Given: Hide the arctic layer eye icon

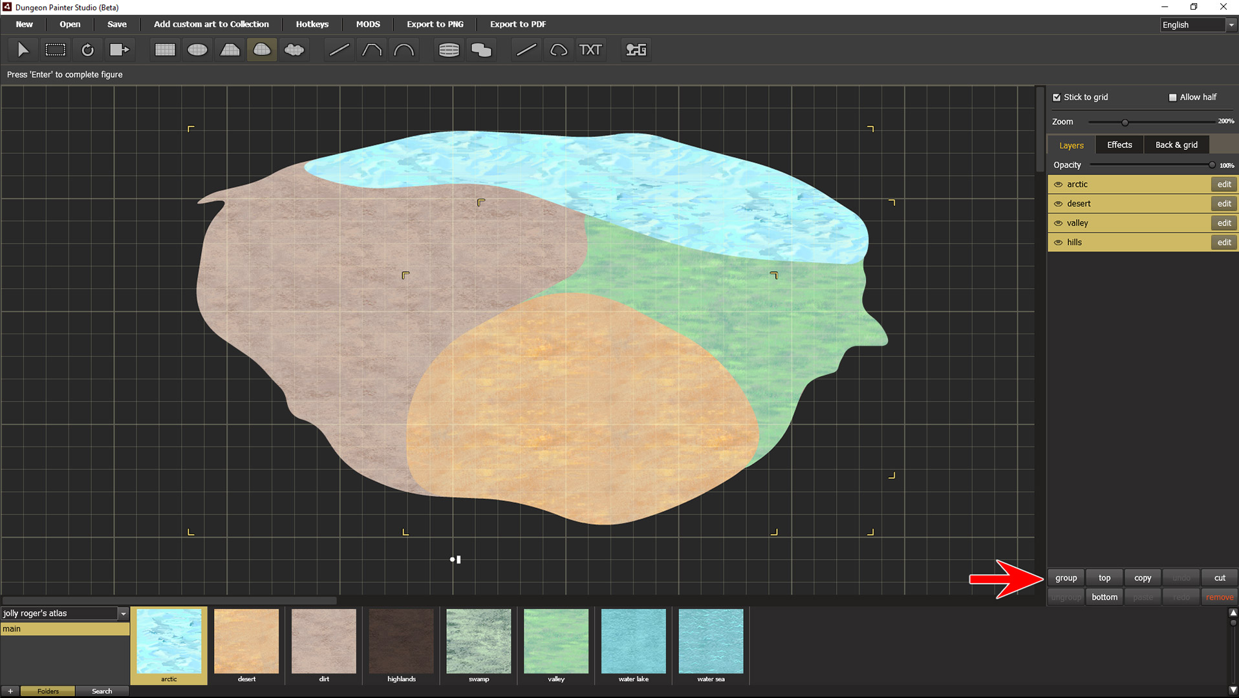Looking at the screenshot, I should click(x=1058, y=184).
